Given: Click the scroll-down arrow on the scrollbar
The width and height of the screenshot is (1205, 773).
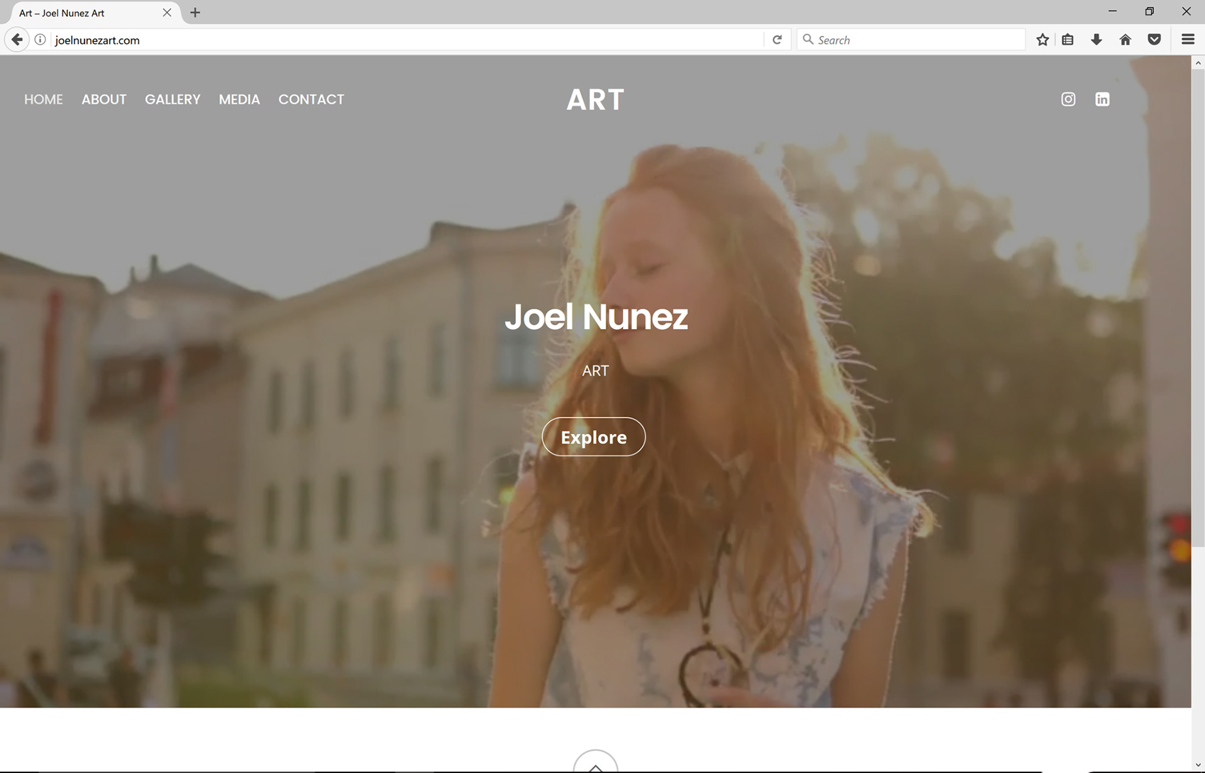Looking at the screenshot, I should 1197,765.
